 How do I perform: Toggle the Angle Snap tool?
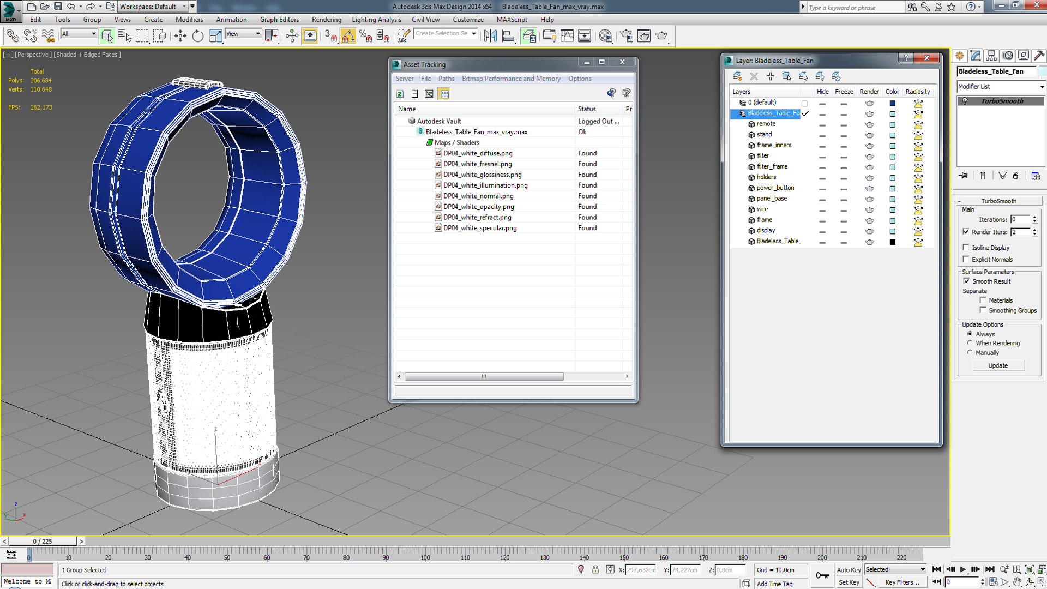coord(348,36)
